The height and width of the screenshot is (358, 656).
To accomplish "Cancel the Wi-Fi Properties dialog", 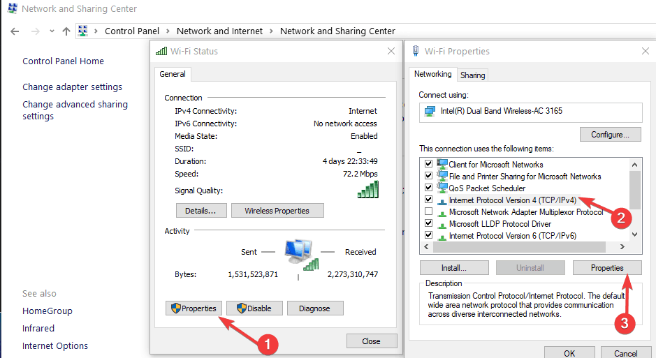I will (x=625, y=353).
